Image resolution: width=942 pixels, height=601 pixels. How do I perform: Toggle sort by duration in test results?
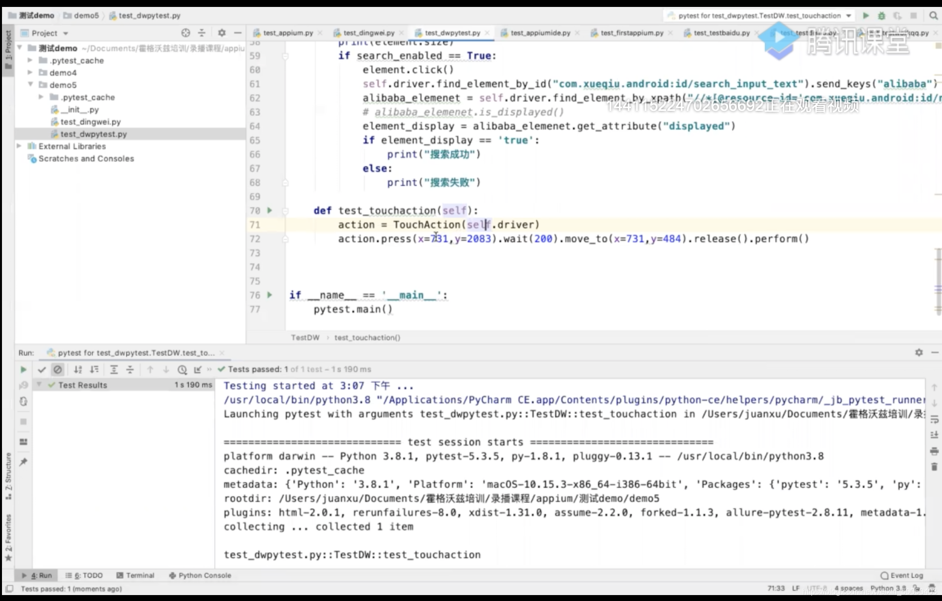pyautogui.click(x=94, y=369)
